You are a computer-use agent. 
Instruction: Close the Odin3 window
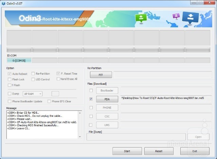coord(210,3)
